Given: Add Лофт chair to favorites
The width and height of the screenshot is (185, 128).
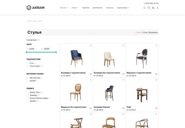Looking at the screenshot, I should [156, 80].
